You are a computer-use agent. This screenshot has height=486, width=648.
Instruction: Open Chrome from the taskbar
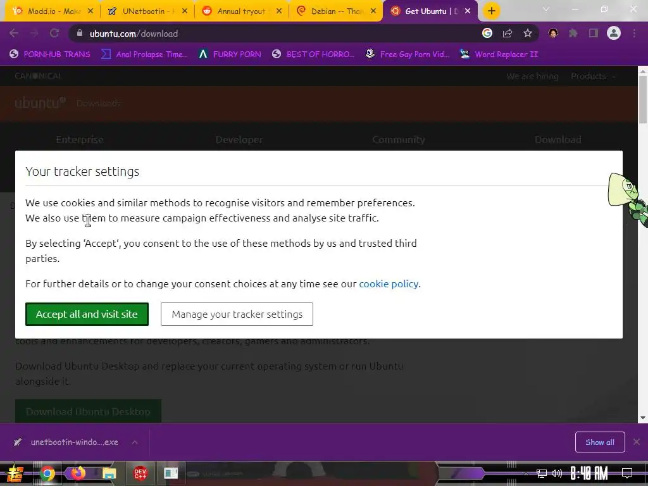pyautogui.click(x=47, y=473)
